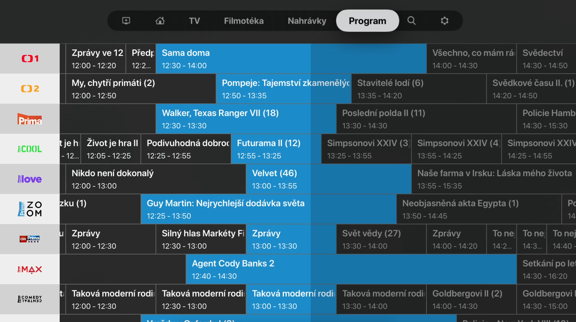Switch to the TV tab
The height and width of the screenshot is (322, 576).
(x=194, y=21)
